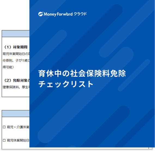Viewport: 155px width, 151px height.
Task: Click the line ※原則、子が1歳
Action: point(16,60)
